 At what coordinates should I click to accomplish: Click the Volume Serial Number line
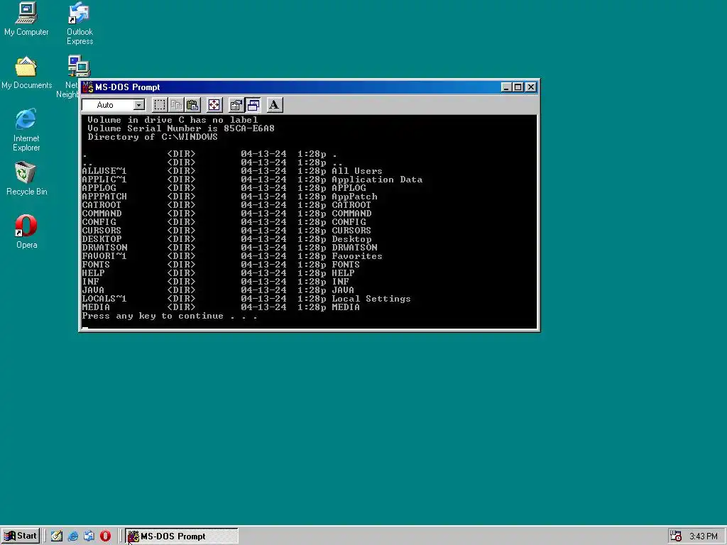[x=181, y=128]
